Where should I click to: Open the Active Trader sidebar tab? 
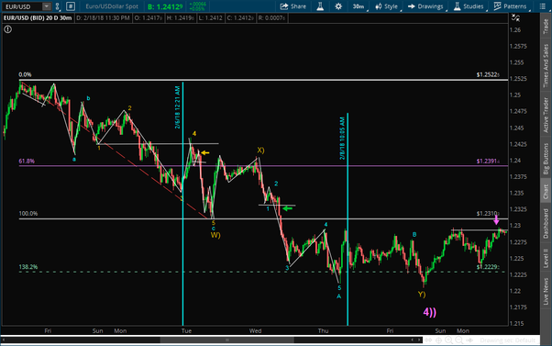pyautogui.click(x=546, y=115)
